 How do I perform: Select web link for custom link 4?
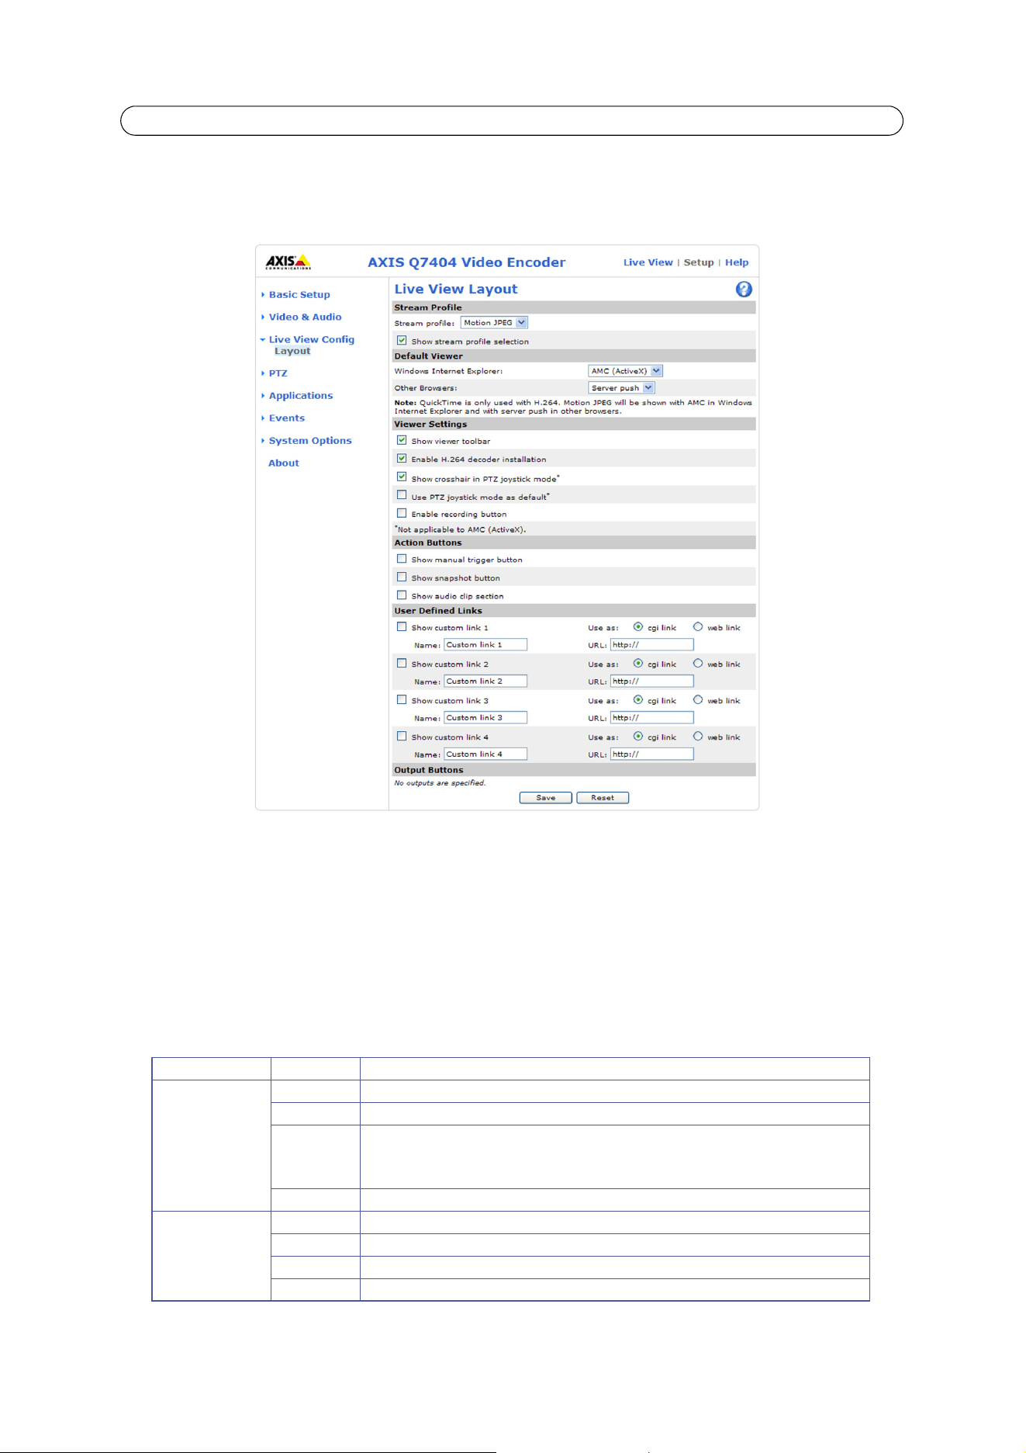(x=698, y=737)
